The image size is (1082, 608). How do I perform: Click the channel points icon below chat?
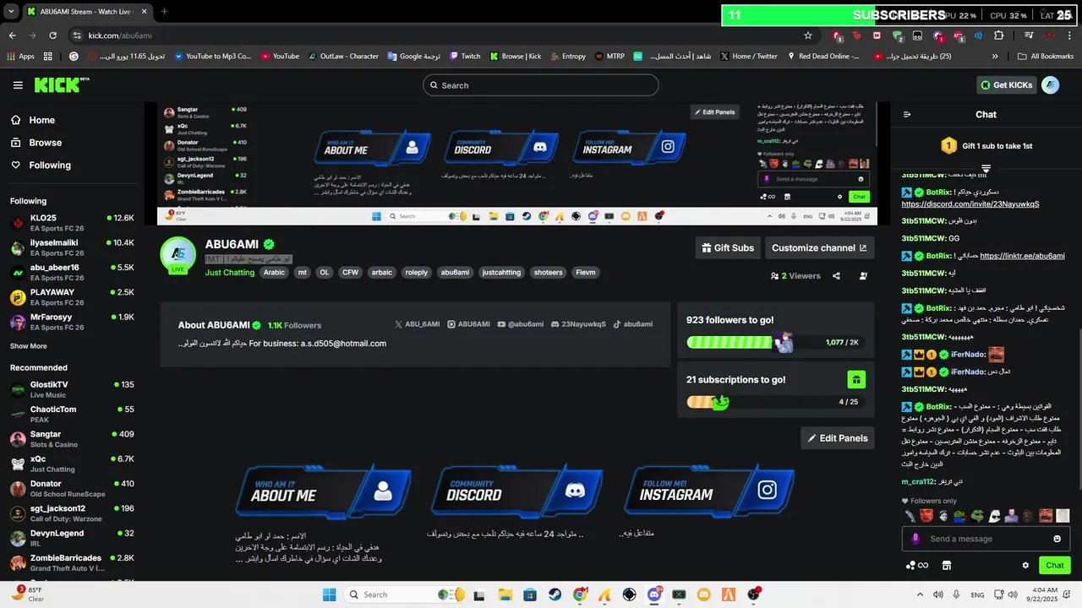click(917, 566)
